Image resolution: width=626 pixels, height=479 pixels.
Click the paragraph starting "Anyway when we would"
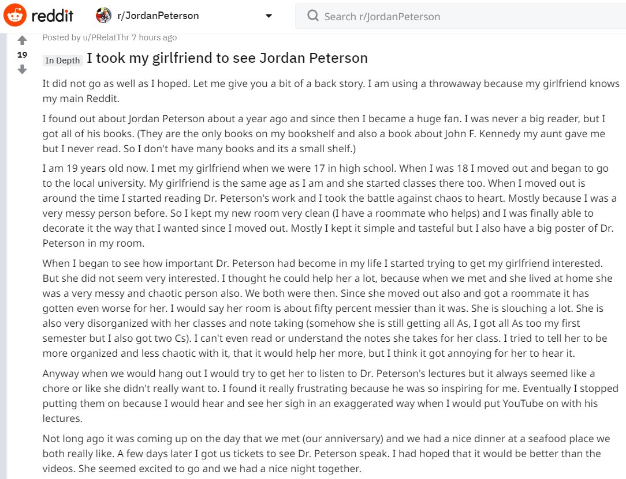tap(330, 396)
